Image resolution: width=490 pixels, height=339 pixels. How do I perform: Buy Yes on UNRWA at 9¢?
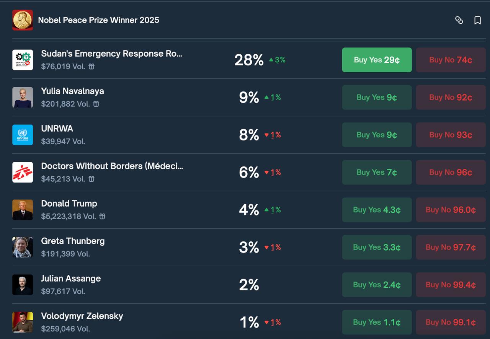click(x=376, y=135)
